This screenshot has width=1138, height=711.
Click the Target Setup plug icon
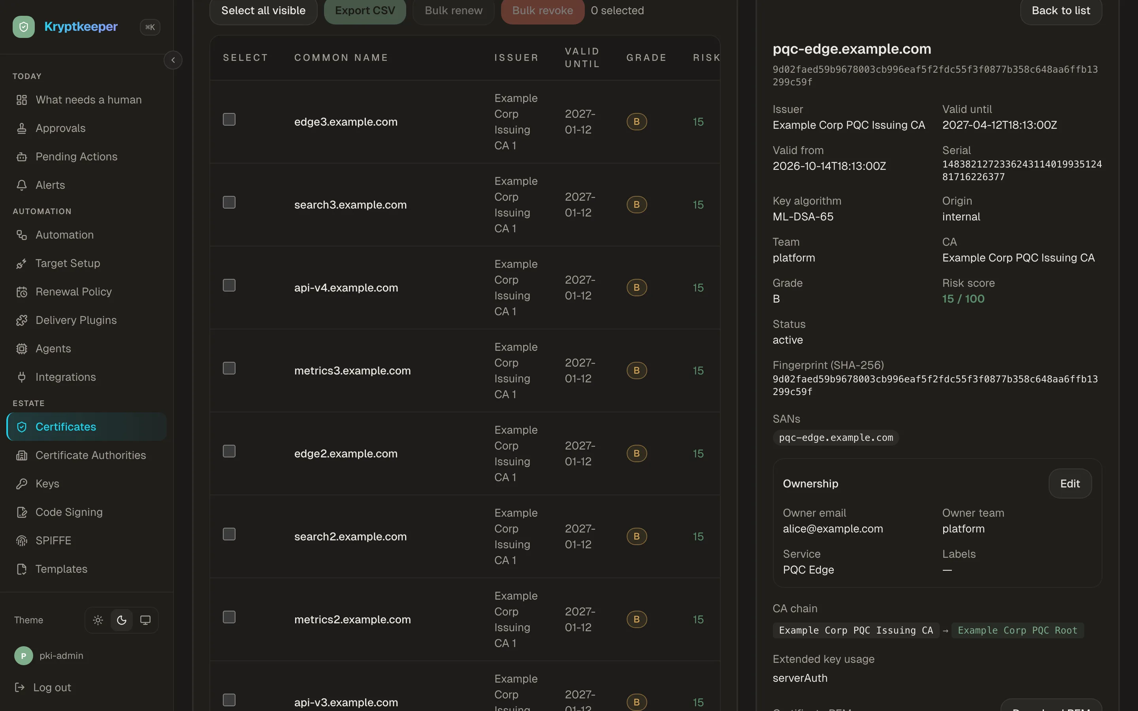22,263
